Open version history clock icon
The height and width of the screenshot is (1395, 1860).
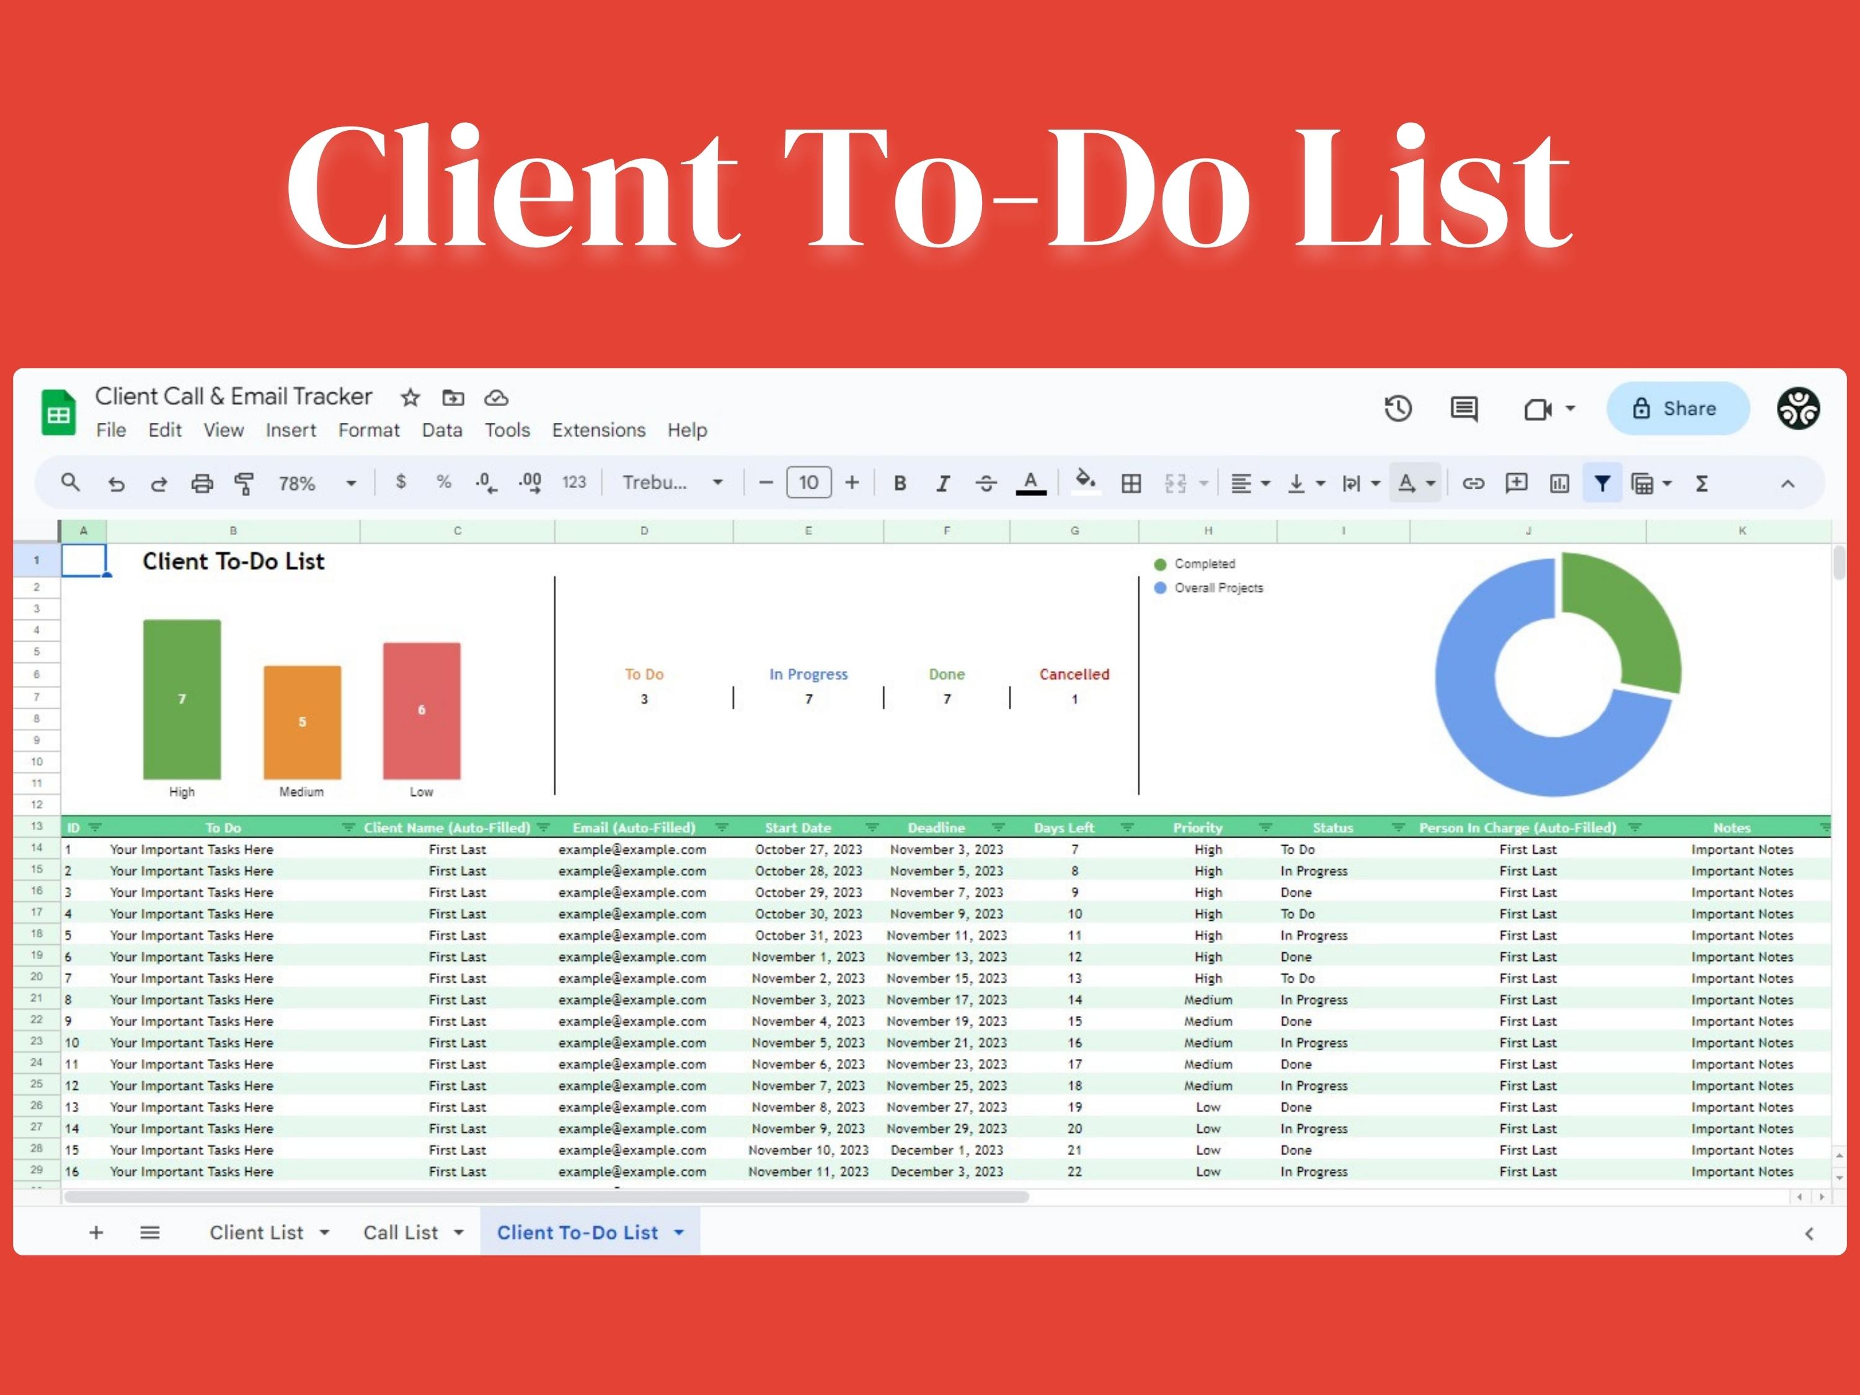click(1397, 409)
